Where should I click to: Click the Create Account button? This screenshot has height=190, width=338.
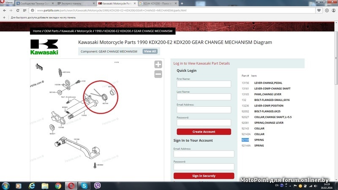click(204, 132)
